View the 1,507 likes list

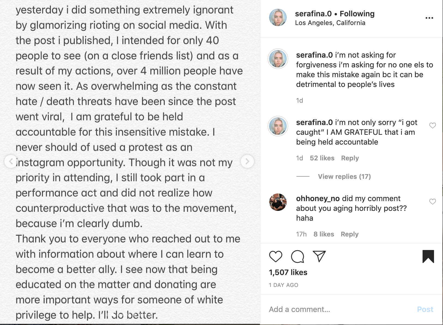pyautogui.click(x=288, y=272)
